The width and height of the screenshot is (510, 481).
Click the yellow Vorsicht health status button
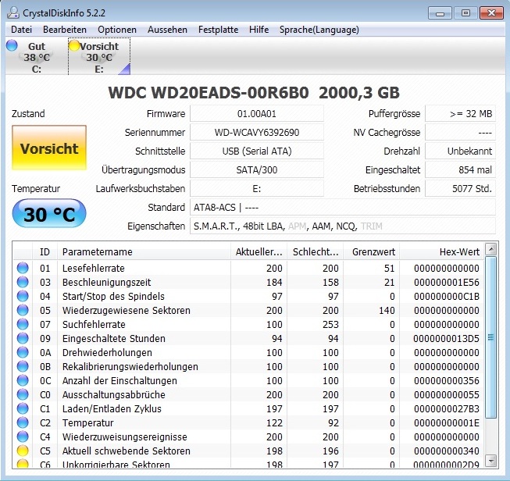[x=49, y=148]
